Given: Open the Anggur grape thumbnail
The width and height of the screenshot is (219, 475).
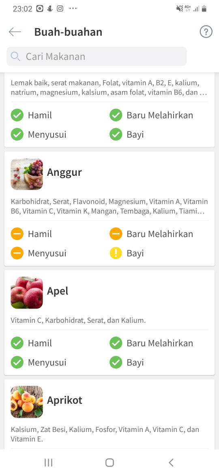Looking at the screenshot, I should coord(27,174).
